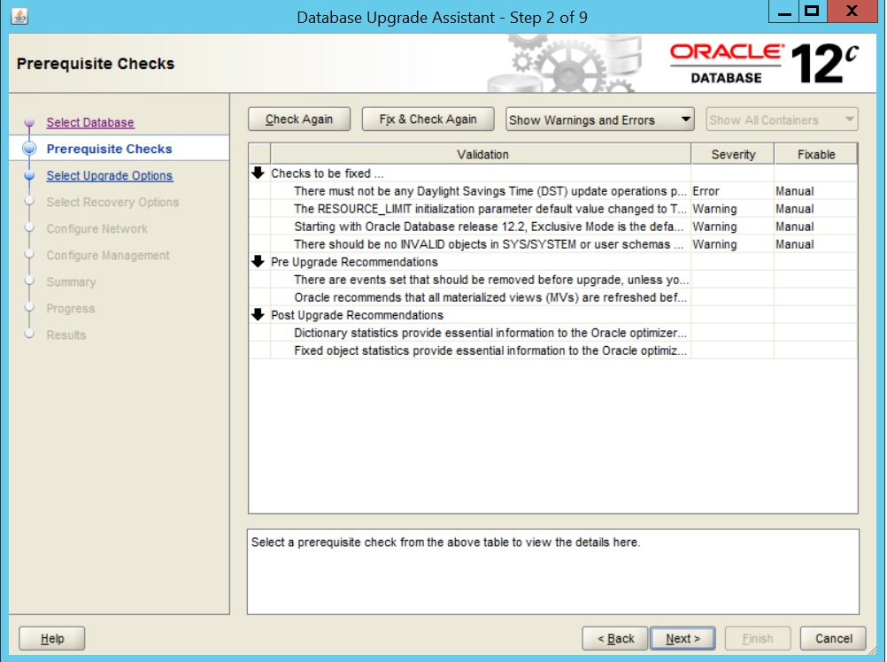Close the Database Upgrade Assistant window
887x662 pixels.
[x=852, y=12]
